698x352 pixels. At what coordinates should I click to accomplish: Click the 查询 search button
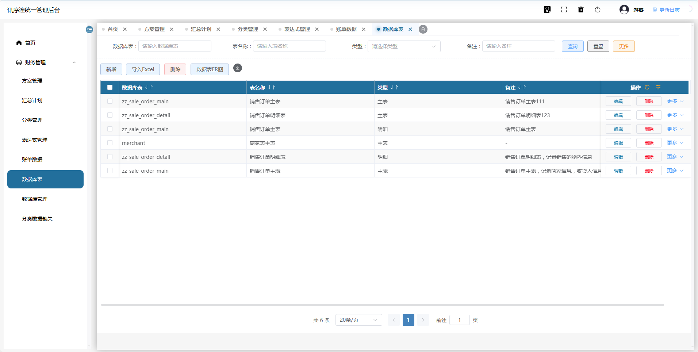click(x=573, y=46)
